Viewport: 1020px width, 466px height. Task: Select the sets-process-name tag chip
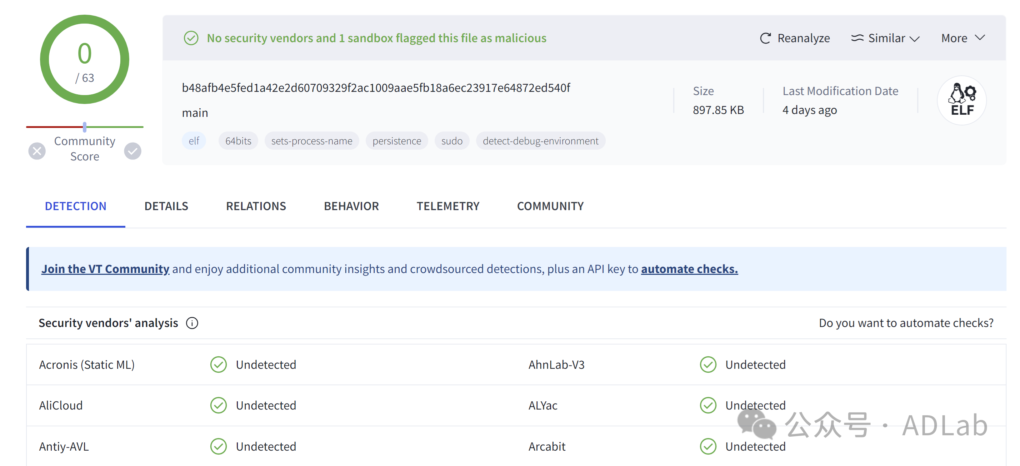click(312, 141)
